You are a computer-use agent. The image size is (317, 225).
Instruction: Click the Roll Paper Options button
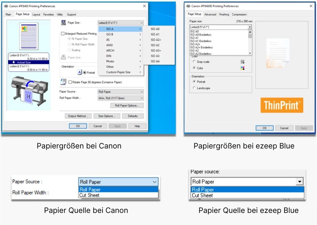[127, 106]
